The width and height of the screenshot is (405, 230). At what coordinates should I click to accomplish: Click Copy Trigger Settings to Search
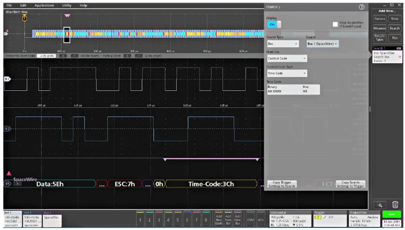pos(282,184)
